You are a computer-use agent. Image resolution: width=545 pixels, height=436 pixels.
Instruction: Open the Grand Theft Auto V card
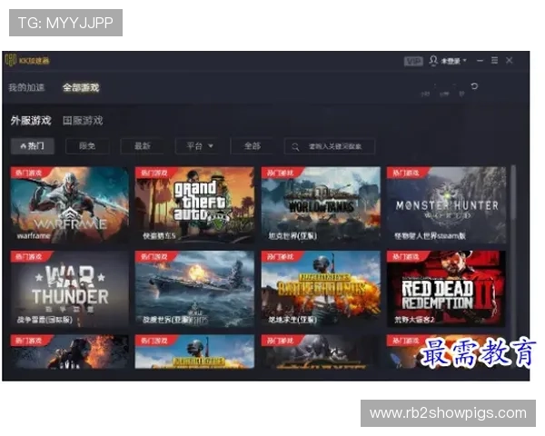[194, 204]
